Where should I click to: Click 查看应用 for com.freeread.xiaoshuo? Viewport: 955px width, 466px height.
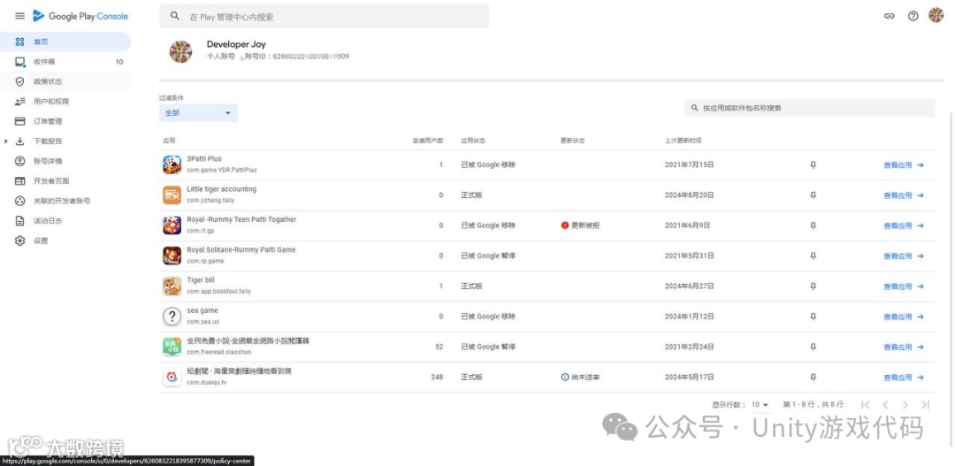click(x=904, y=347)
